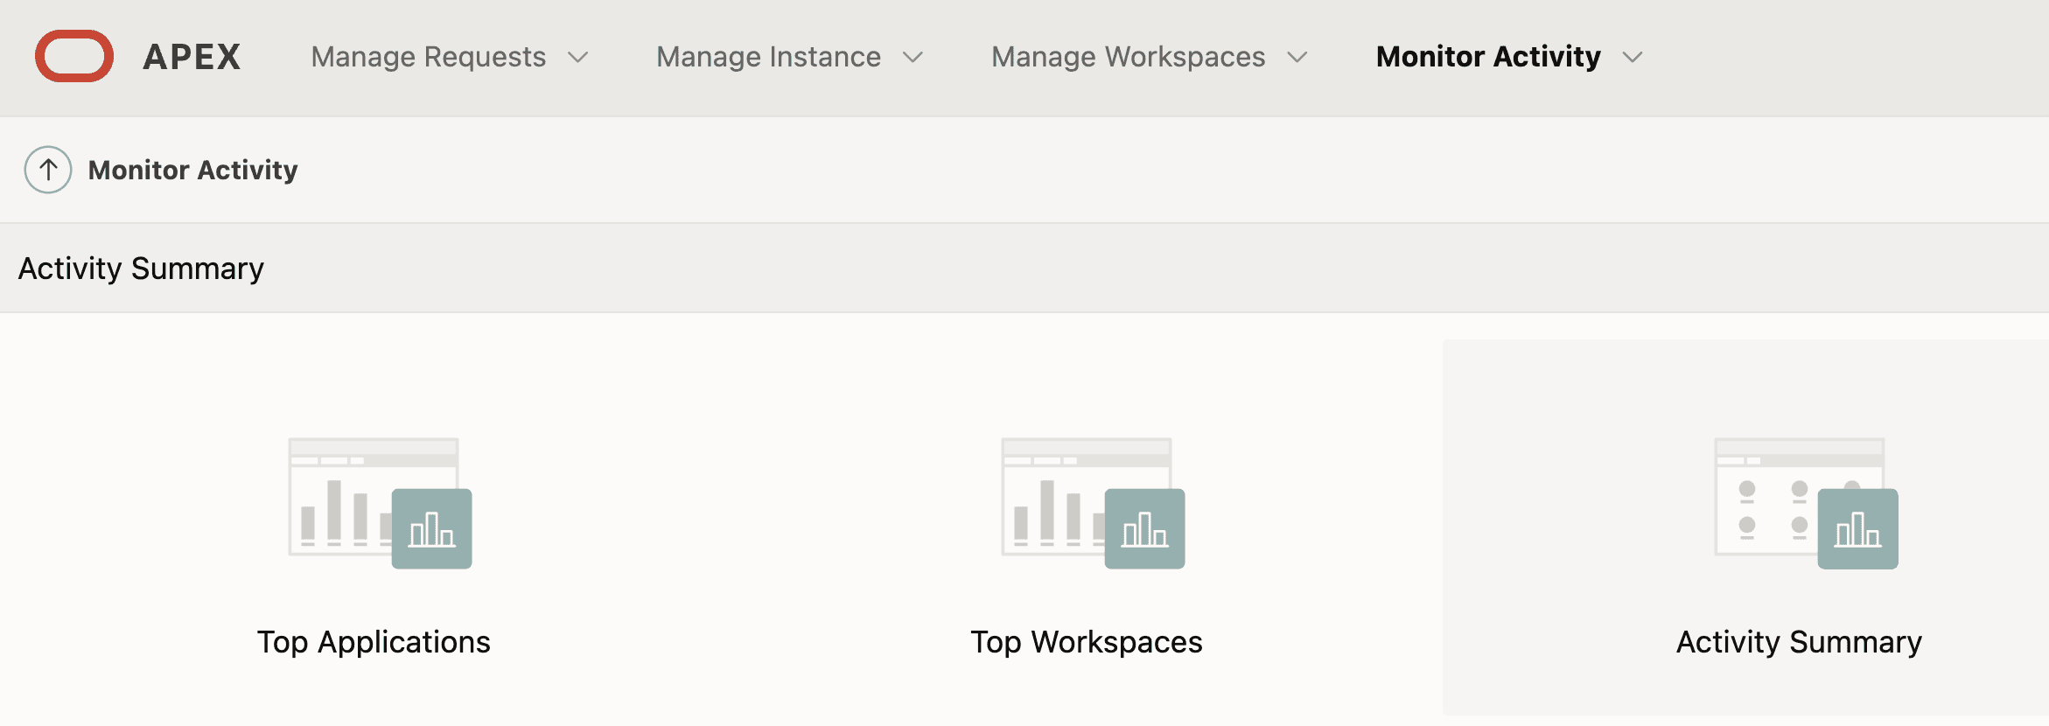
Task: Open the Activity Summary report icon
Action: pos(1807,503)
